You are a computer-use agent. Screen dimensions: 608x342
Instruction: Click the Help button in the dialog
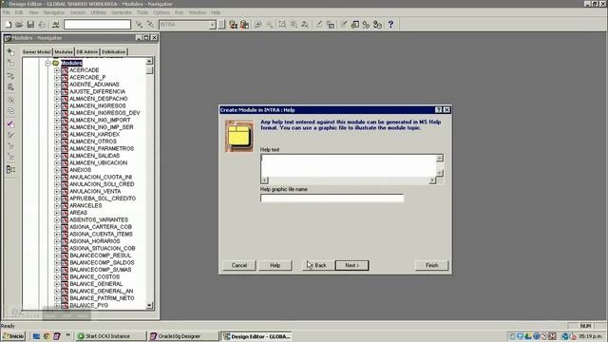pos(275,266)
